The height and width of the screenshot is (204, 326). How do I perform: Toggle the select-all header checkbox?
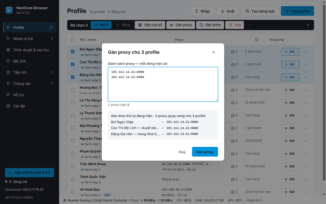[x=73, y=40]
